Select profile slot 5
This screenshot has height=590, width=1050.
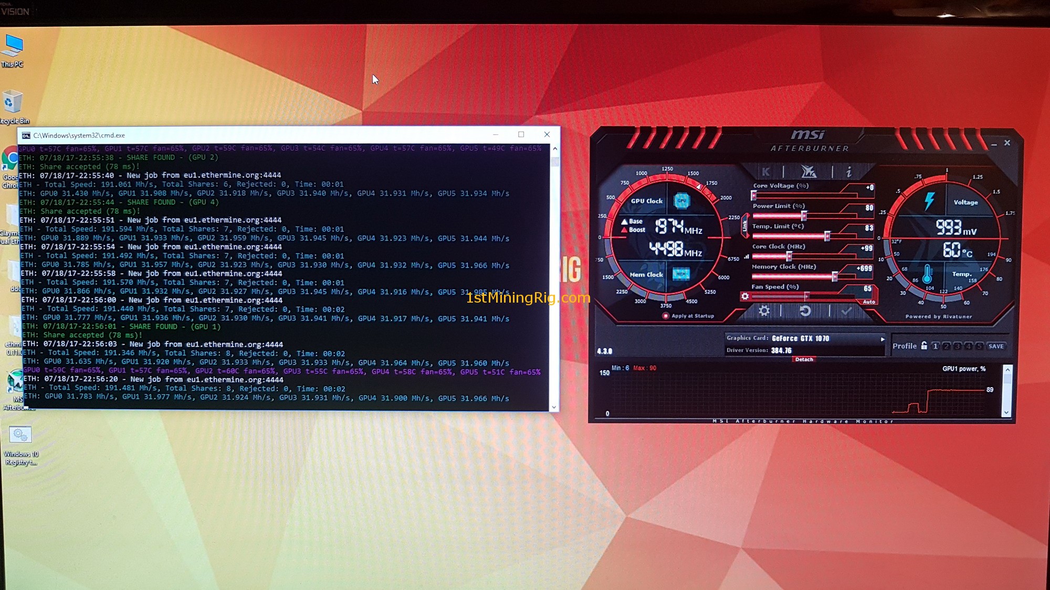point(979,346)
